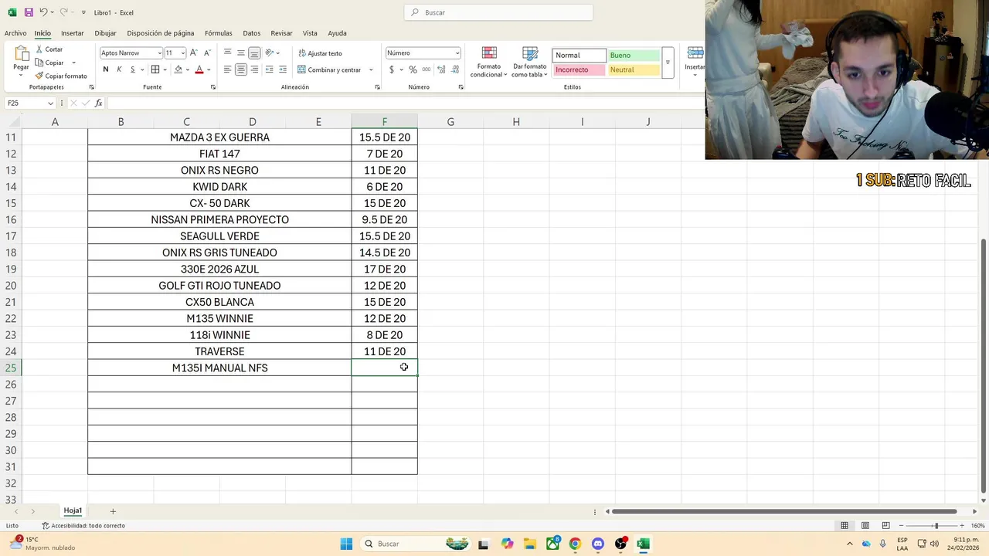Open Formato condicional menu

[x=489, y=62]
